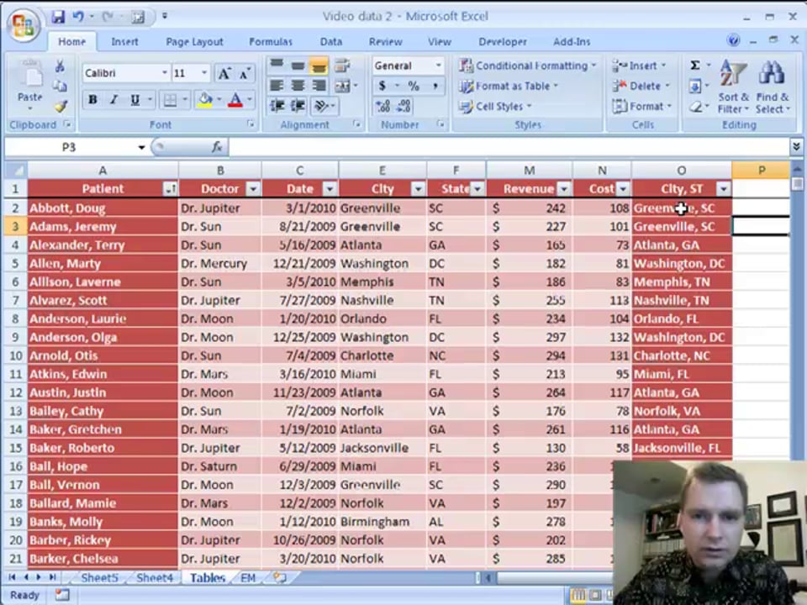Click cell Dr. Mercury
Viewport: 807px width, 605px height.
219,264
